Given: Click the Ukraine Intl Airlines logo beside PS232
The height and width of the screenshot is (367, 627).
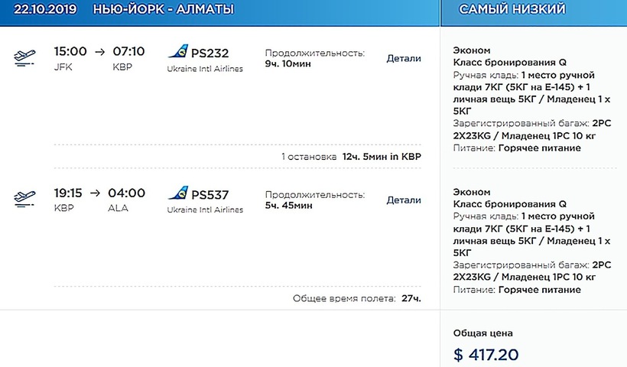Looking at the screenshot, I should (177, 53).
